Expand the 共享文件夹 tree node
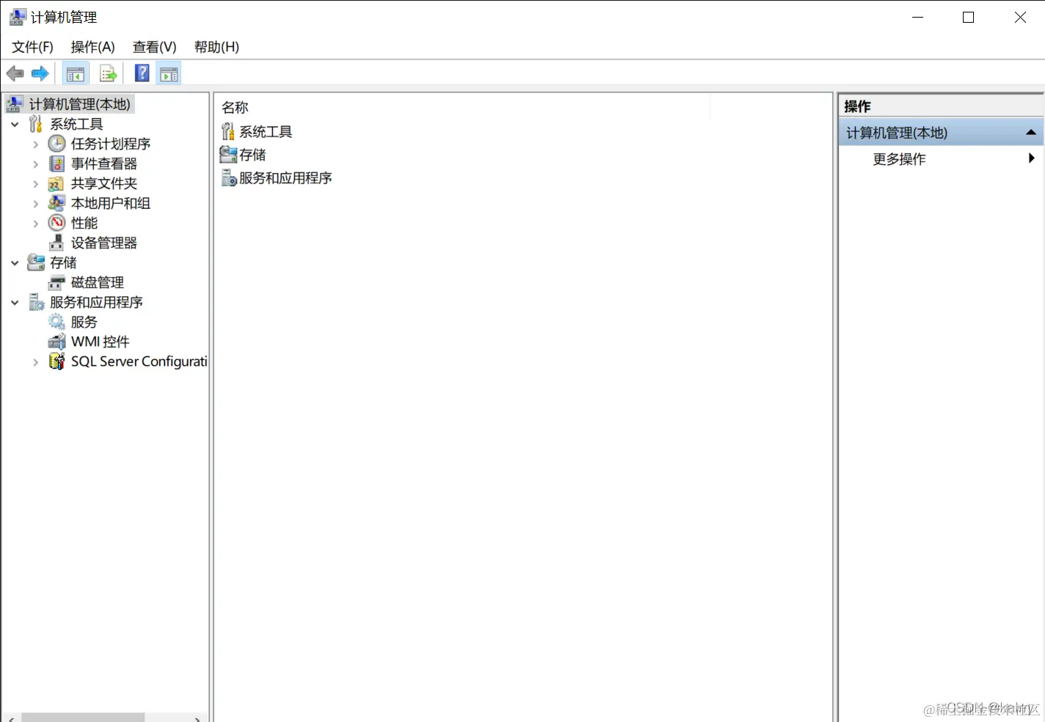1045x722 pixels. click(x=35, y=184)
